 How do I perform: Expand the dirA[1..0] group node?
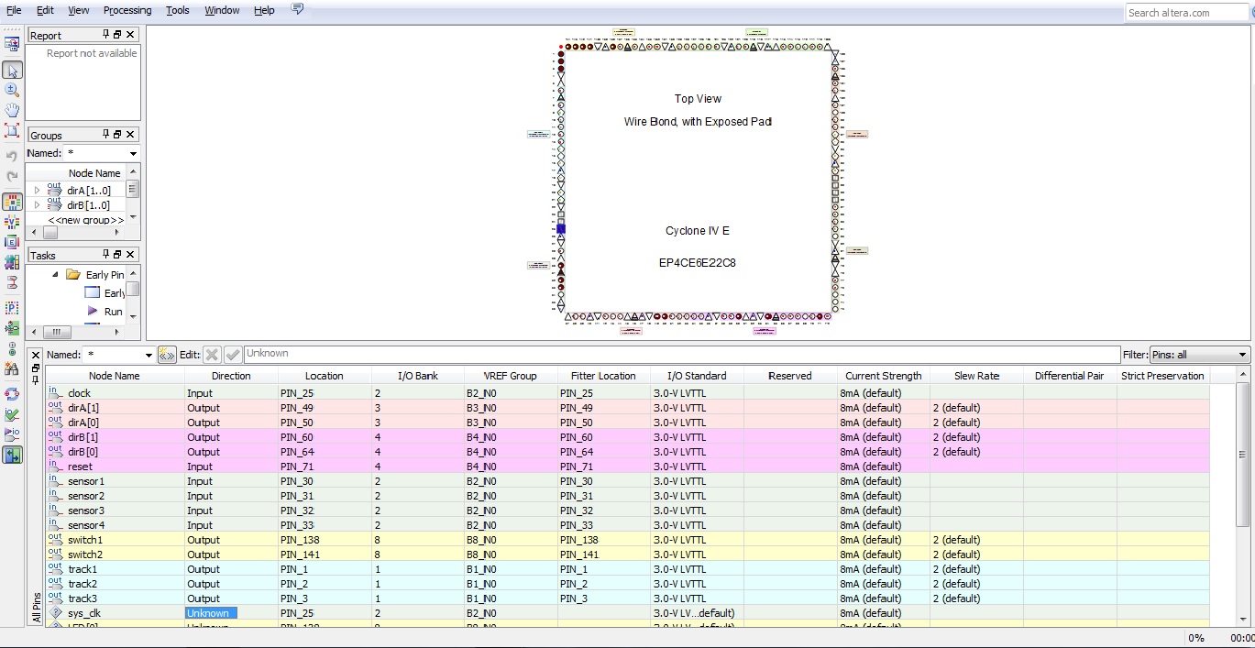[x=37, y=191]
